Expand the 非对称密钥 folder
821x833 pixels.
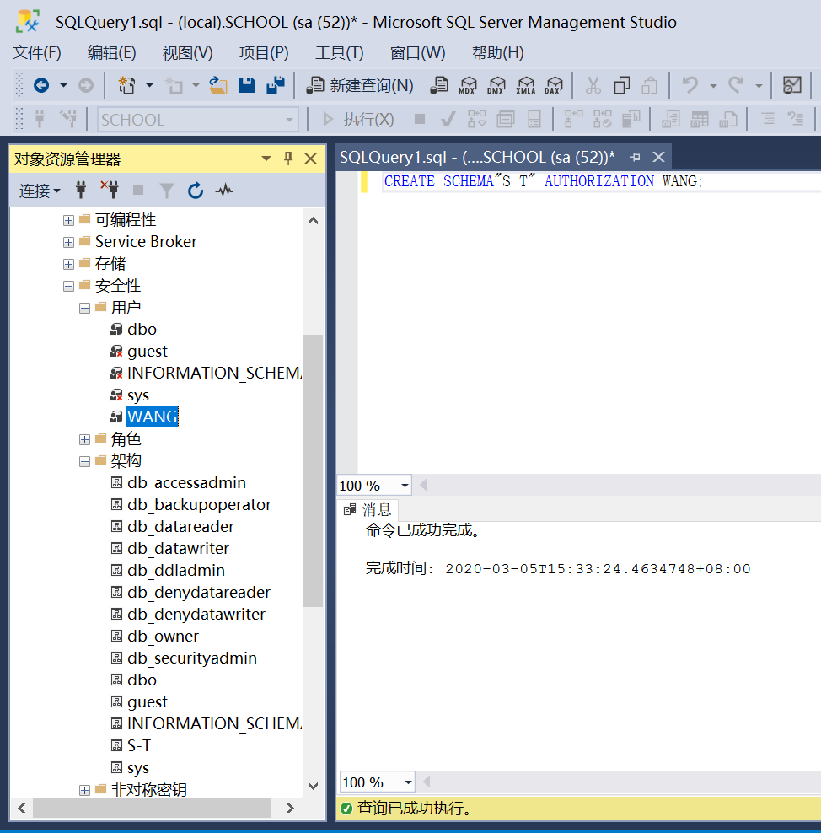pos(84,790)
